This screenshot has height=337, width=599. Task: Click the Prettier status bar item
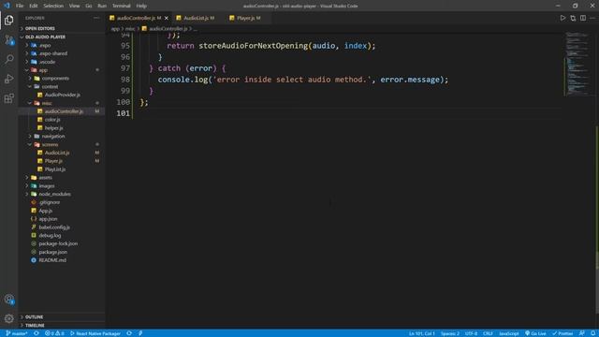point(562,333)
